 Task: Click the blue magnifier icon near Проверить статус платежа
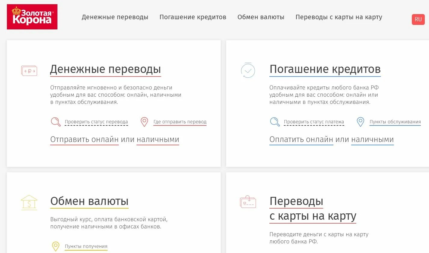[x=275, y=122]
